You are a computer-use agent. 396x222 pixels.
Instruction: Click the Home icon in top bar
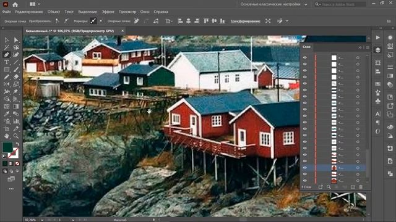[x=15, y=4]
